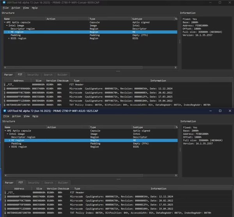Switch to Security tab in ASUS-1825 window

pos(33,182)
